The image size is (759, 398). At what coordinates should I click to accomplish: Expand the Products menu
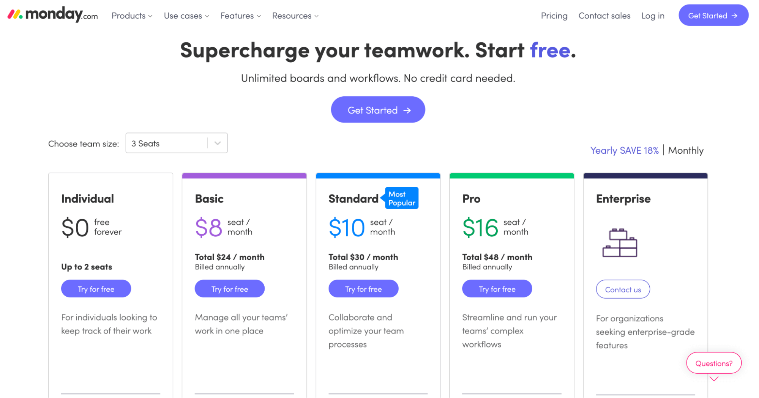point(131,16)
